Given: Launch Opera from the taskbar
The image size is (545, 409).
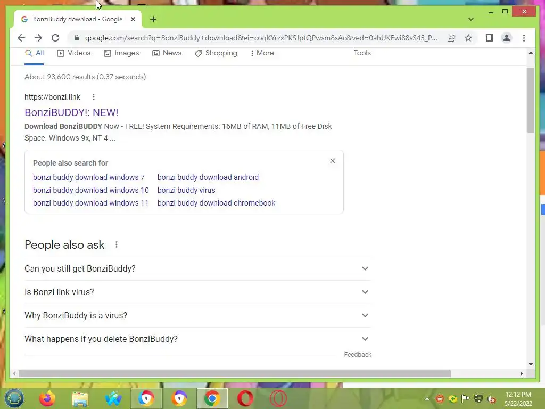Looking at the screenshot, I should [245, 398].
